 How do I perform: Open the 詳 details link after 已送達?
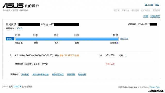[117, 43]
